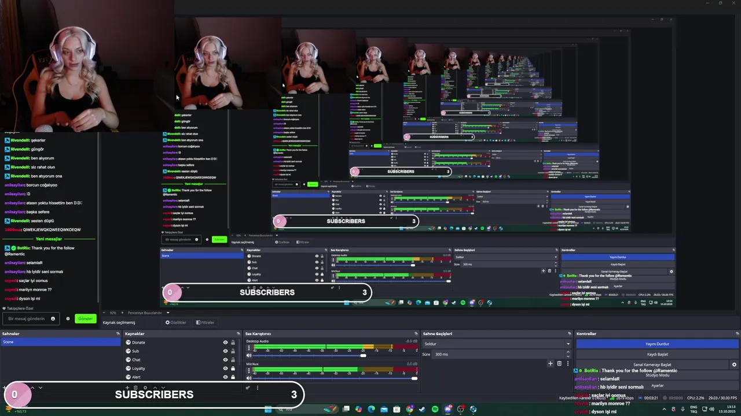Zoom in preview with plus icon
The image size is (741, 416).
coord(123,313)
